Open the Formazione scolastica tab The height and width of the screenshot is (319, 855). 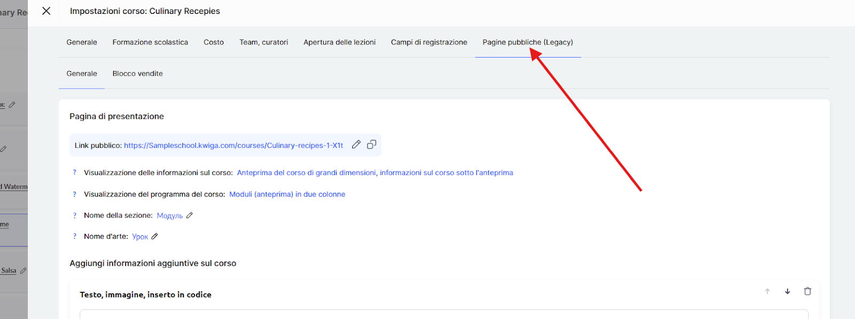click(150, 42)
